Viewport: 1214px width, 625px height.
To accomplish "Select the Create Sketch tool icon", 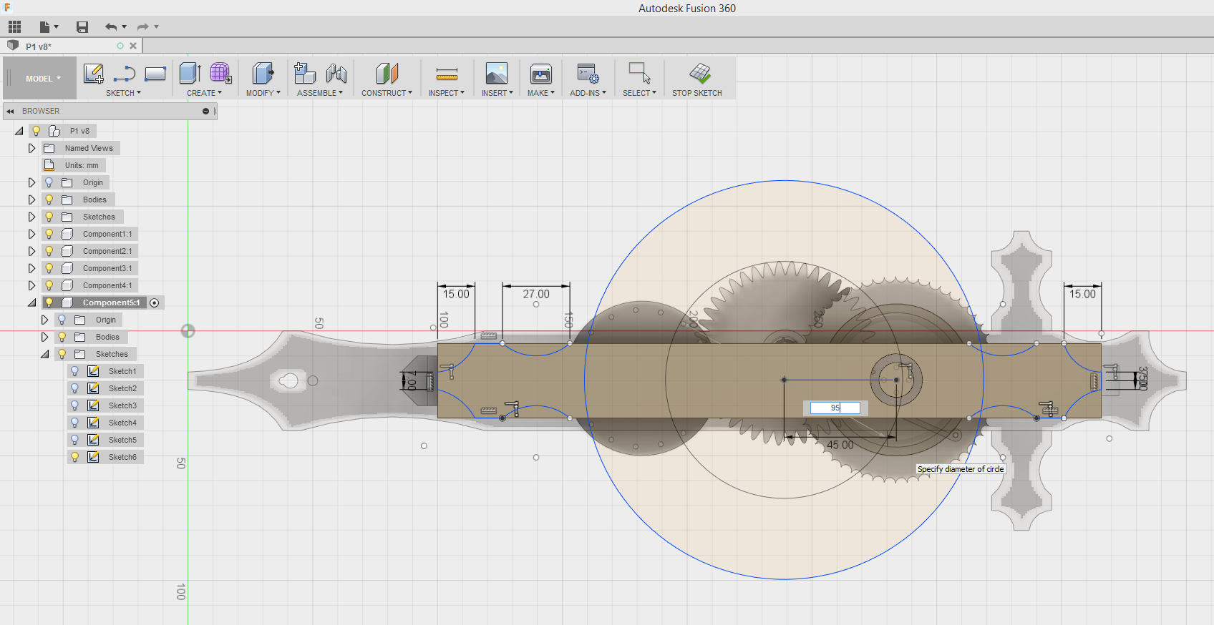I will pos(94,73).
